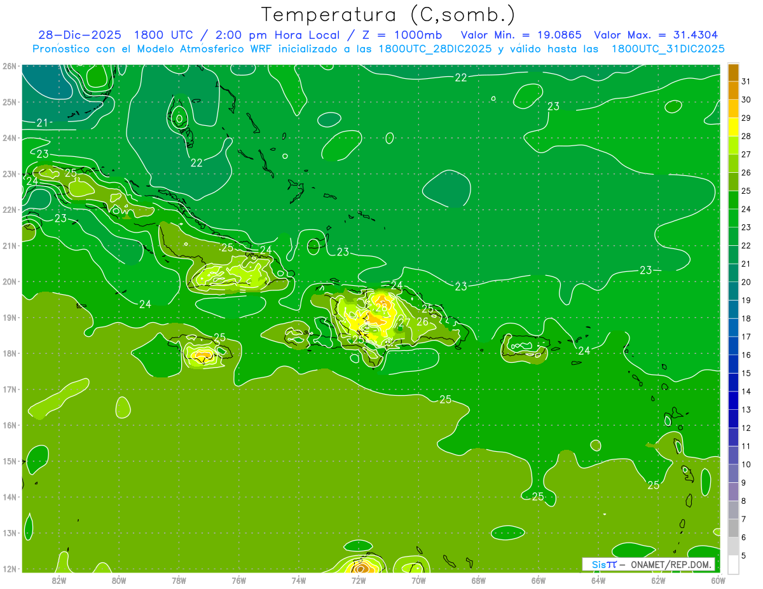The height and width of the screenshot is (589, 763).
Task: Click legend scale value '12'
Action: 746,428
